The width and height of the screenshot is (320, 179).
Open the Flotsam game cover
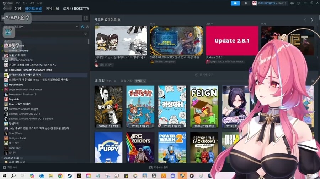tap(140, 107)
